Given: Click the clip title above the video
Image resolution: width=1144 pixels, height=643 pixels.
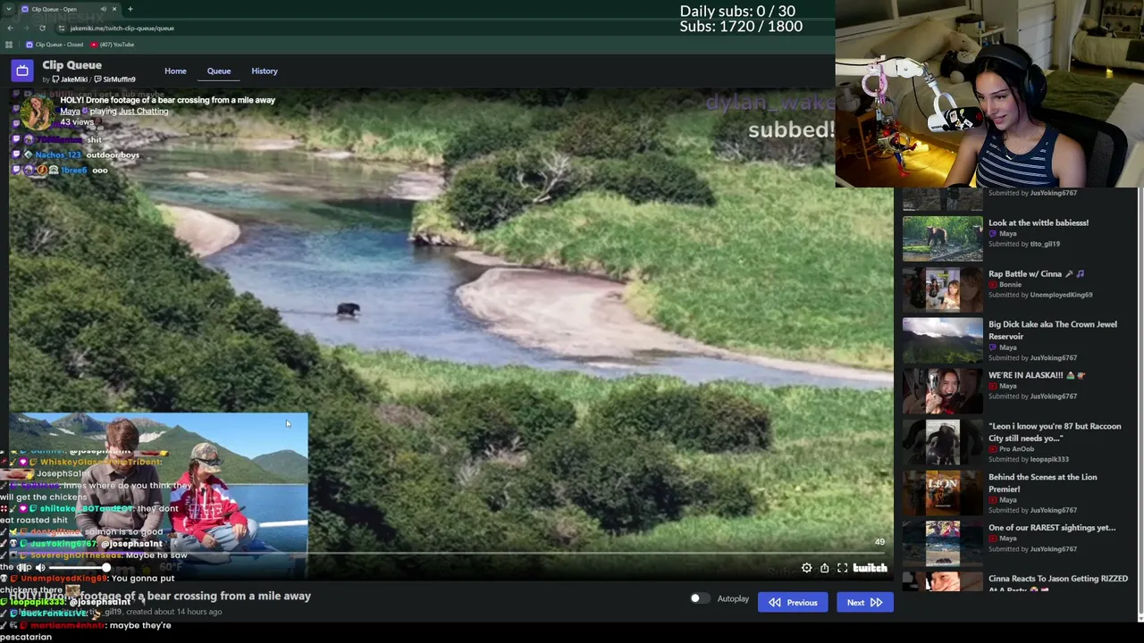Looking at the screenshot, I should [167, 100].
